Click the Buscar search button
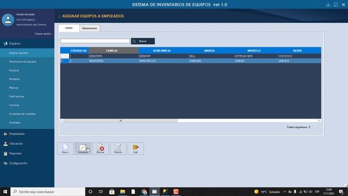 (142, 41)
